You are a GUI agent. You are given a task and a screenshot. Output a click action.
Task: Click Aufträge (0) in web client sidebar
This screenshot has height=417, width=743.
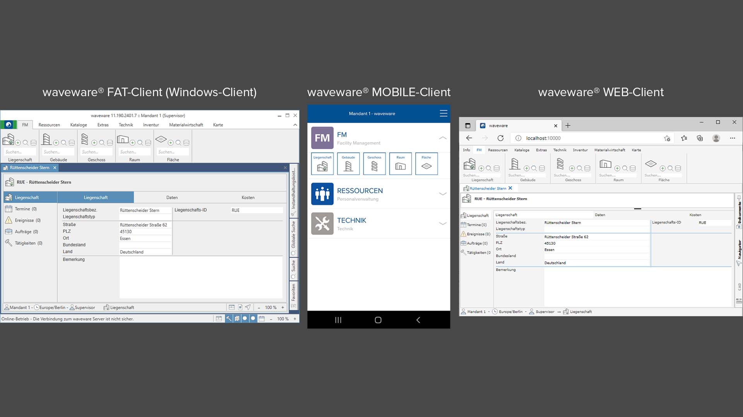(477, 243)
